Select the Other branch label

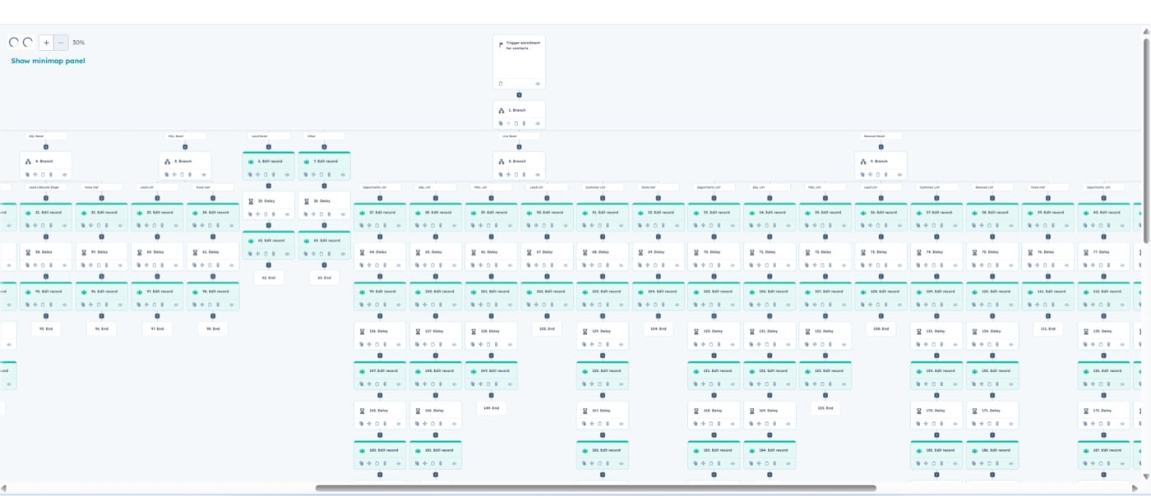click(x=324, y=136)
